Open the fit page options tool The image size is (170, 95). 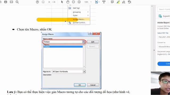click(96, 2)
